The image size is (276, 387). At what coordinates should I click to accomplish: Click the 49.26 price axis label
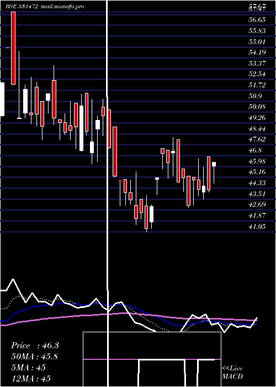click(257, 118)
